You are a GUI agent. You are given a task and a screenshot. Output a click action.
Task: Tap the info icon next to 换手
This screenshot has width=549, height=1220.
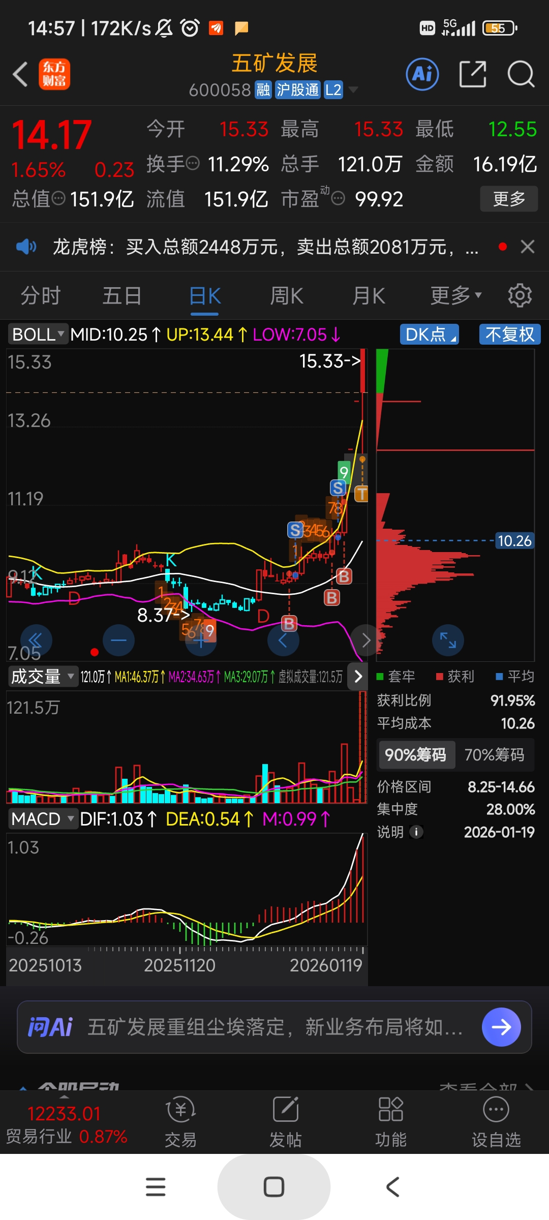(x=193, y=164)
